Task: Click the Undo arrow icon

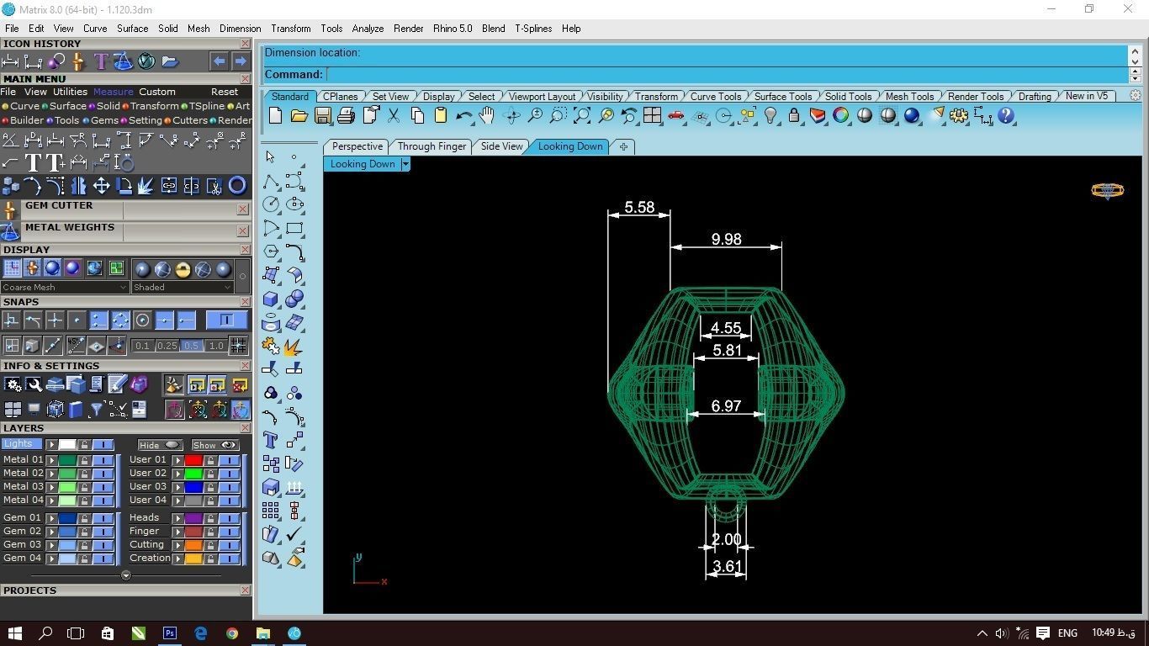Action: coord(463,116)
